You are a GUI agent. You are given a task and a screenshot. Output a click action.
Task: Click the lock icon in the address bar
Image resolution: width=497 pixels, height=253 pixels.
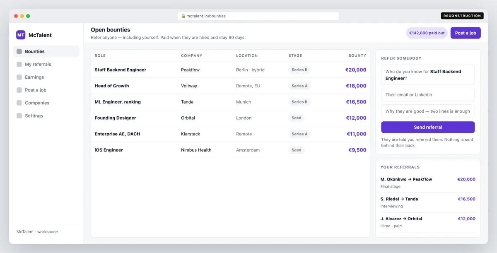click(x=183, y=16)
